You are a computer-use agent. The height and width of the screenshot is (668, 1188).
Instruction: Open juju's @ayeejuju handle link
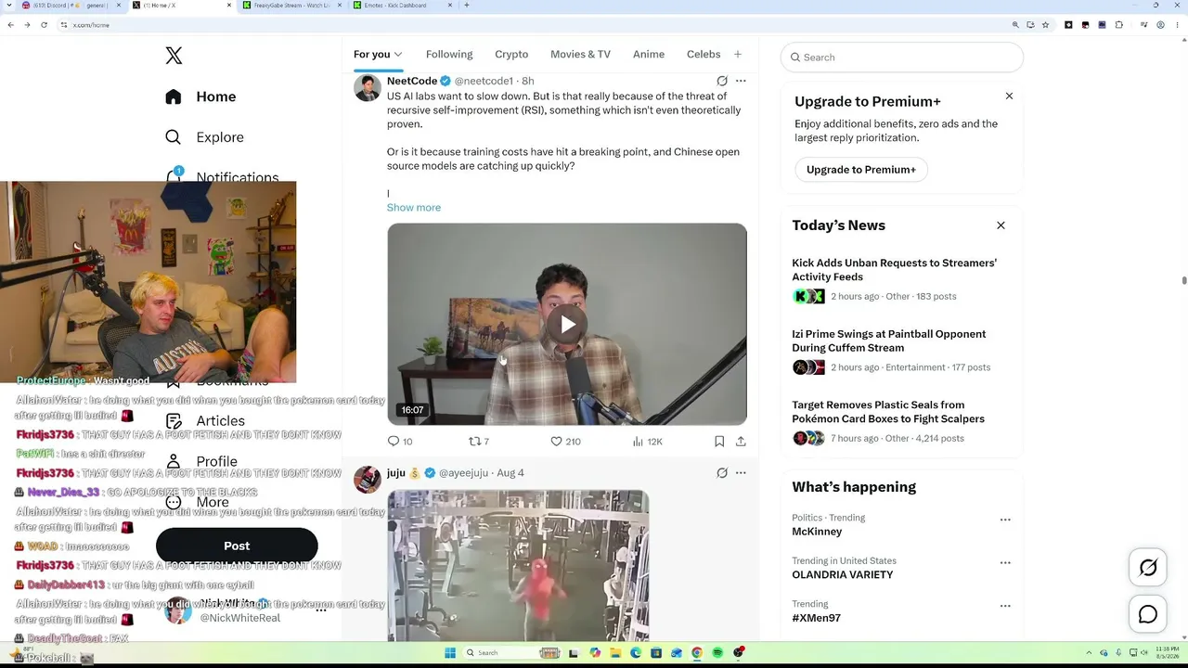click(x=463, y=473)
